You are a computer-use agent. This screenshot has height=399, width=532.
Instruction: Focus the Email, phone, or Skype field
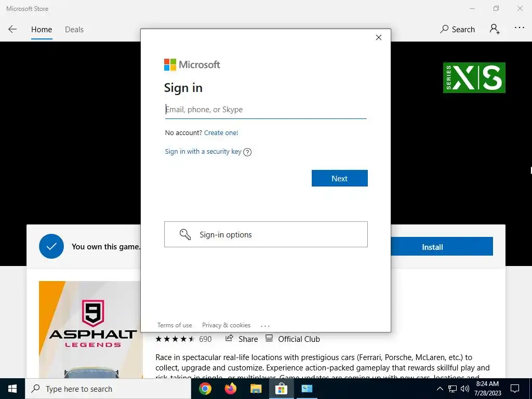click(x=265, y=110)
